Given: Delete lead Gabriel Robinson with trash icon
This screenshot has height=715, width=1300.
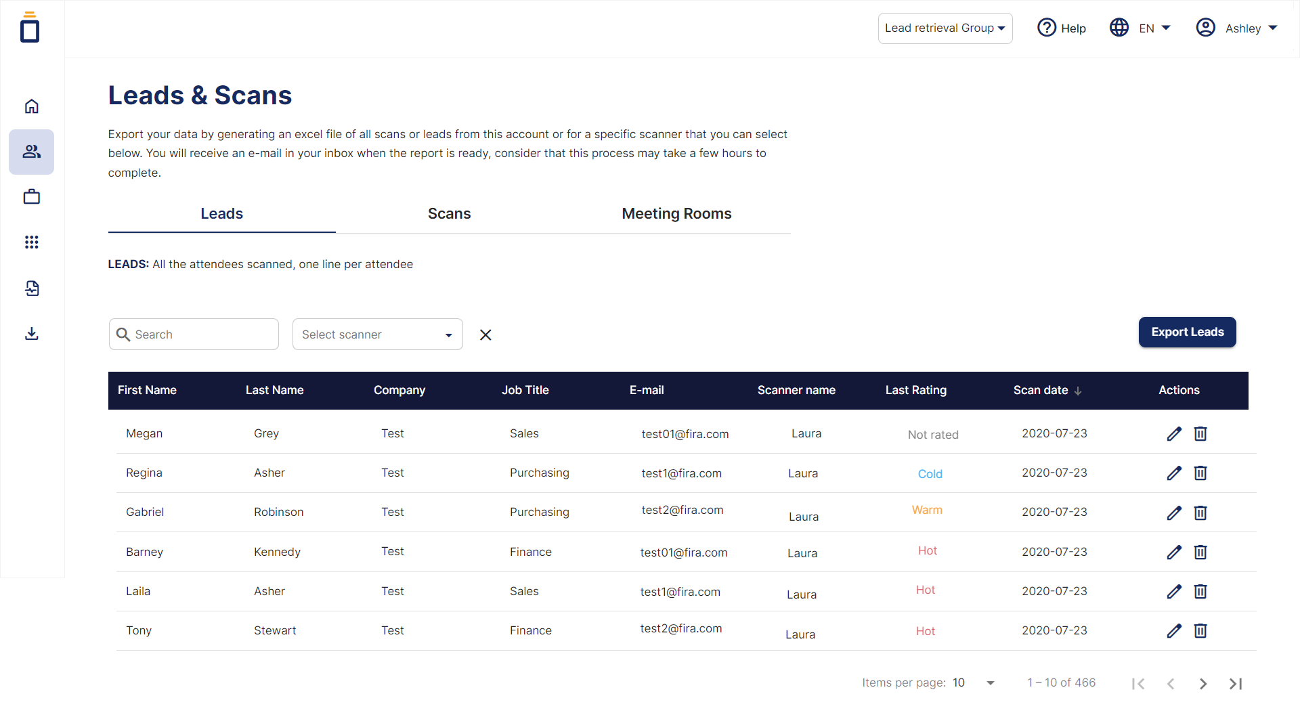Looking at the screenshot, I should (1200, 513).
